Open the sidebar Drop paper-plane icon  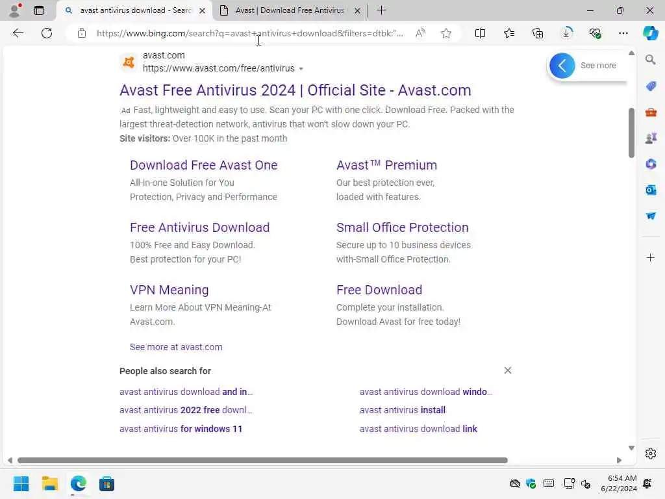tap(651, 216)
